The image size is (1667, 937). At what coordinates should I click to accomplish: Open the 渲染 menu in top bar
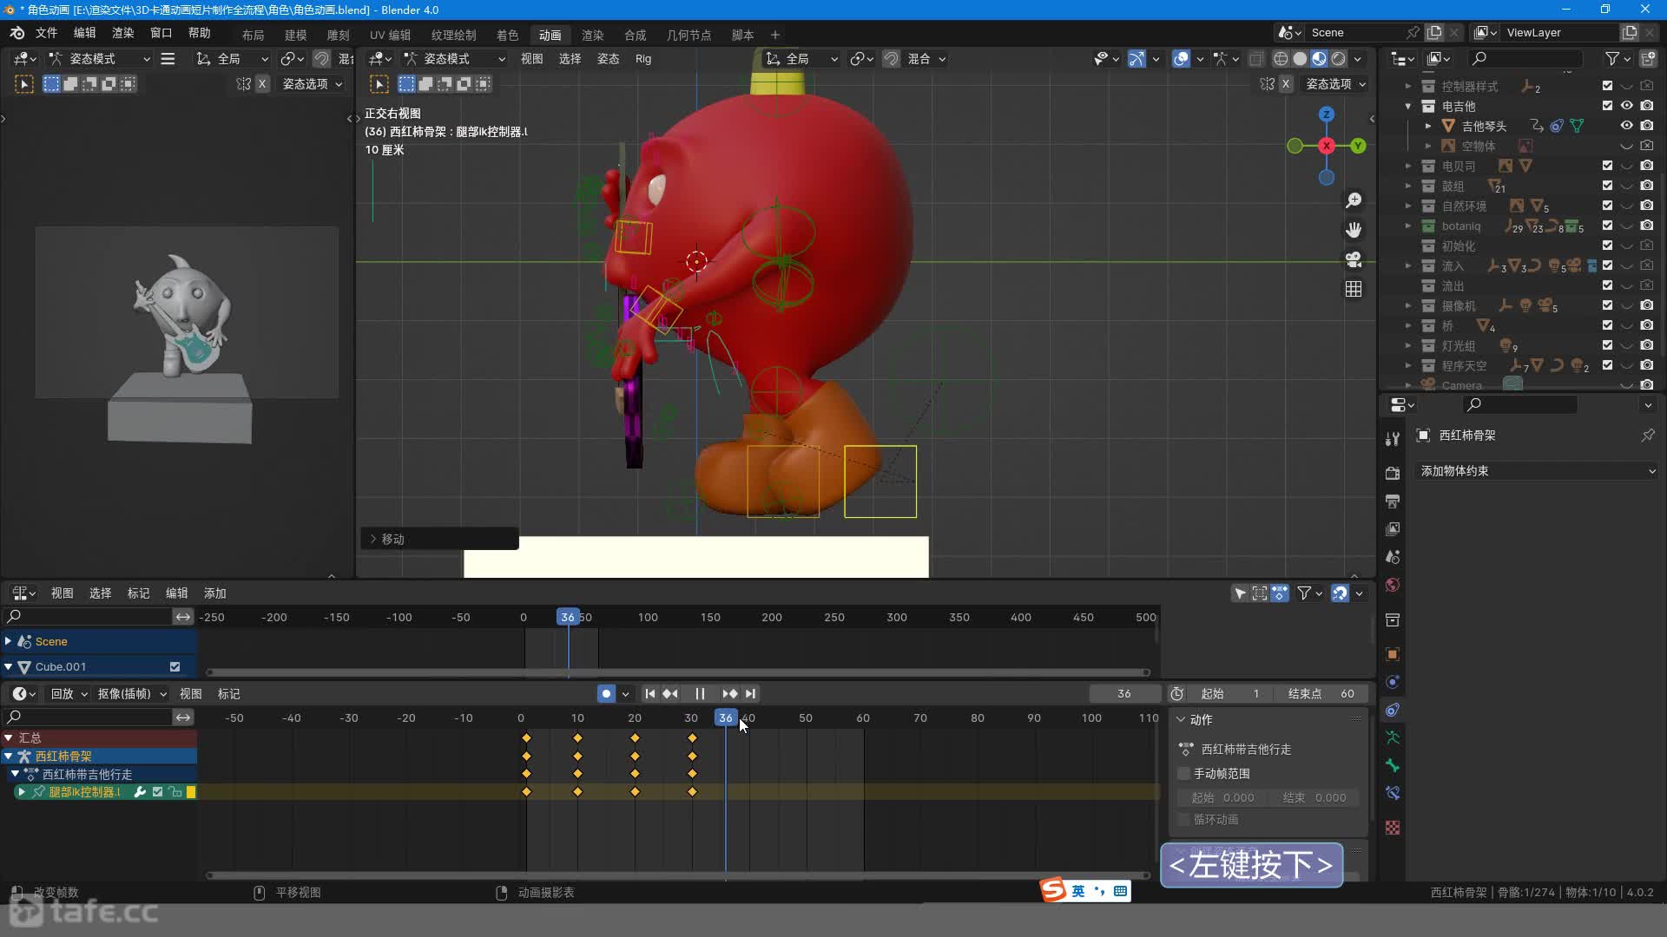pos(122,33)
